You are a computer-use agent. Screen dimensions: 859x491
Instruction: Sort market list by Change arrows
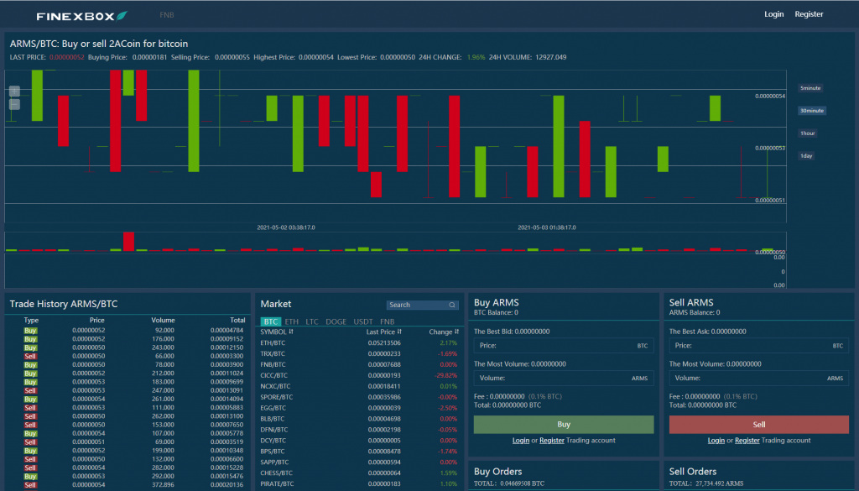(x=456, y=332)
